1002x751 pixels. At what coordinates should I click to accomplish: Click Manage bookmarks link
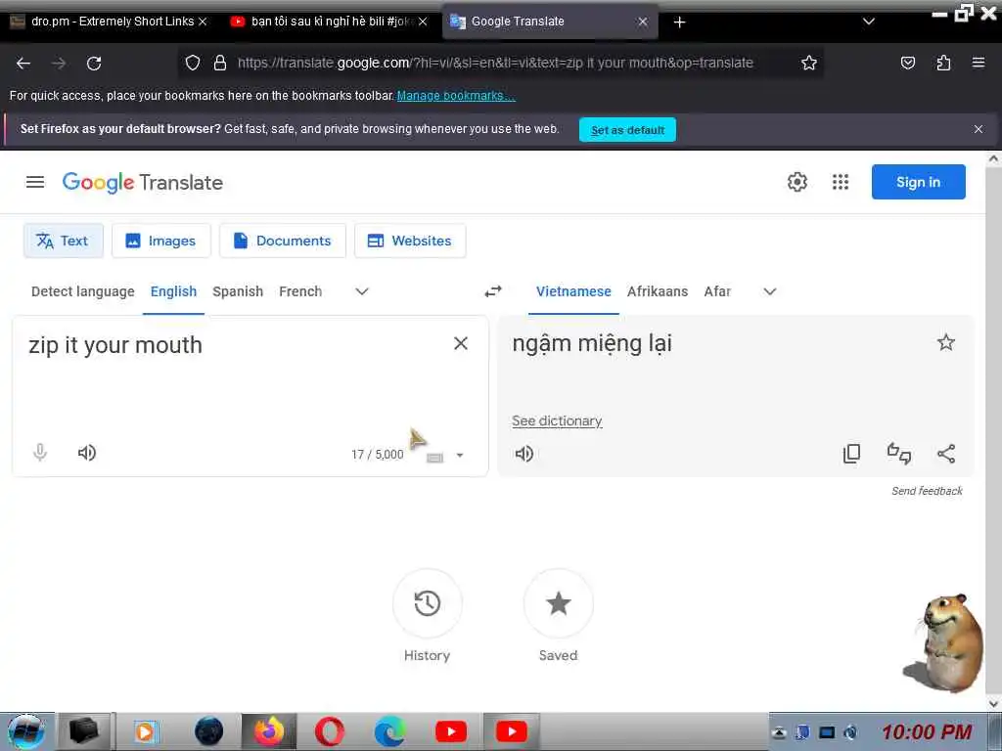click(x=456, y=96)
